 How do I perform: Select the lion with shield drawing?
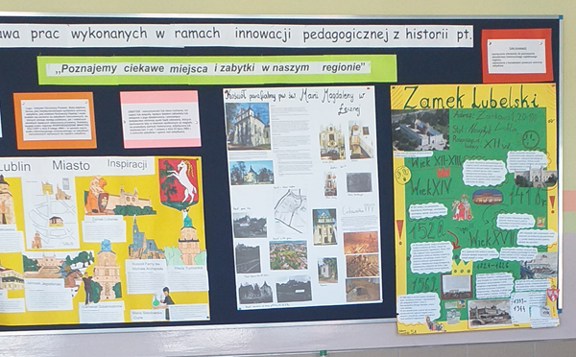[x=96, y=196]
